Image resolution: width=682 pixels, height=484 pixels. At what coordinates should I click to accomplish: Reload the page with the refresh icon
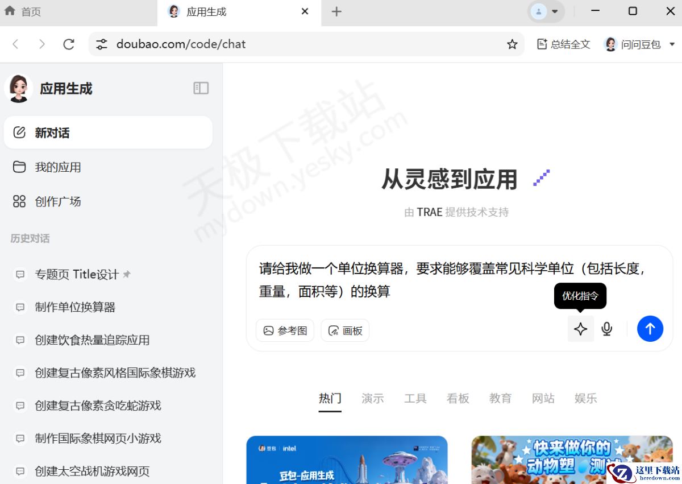coord(69,44)
